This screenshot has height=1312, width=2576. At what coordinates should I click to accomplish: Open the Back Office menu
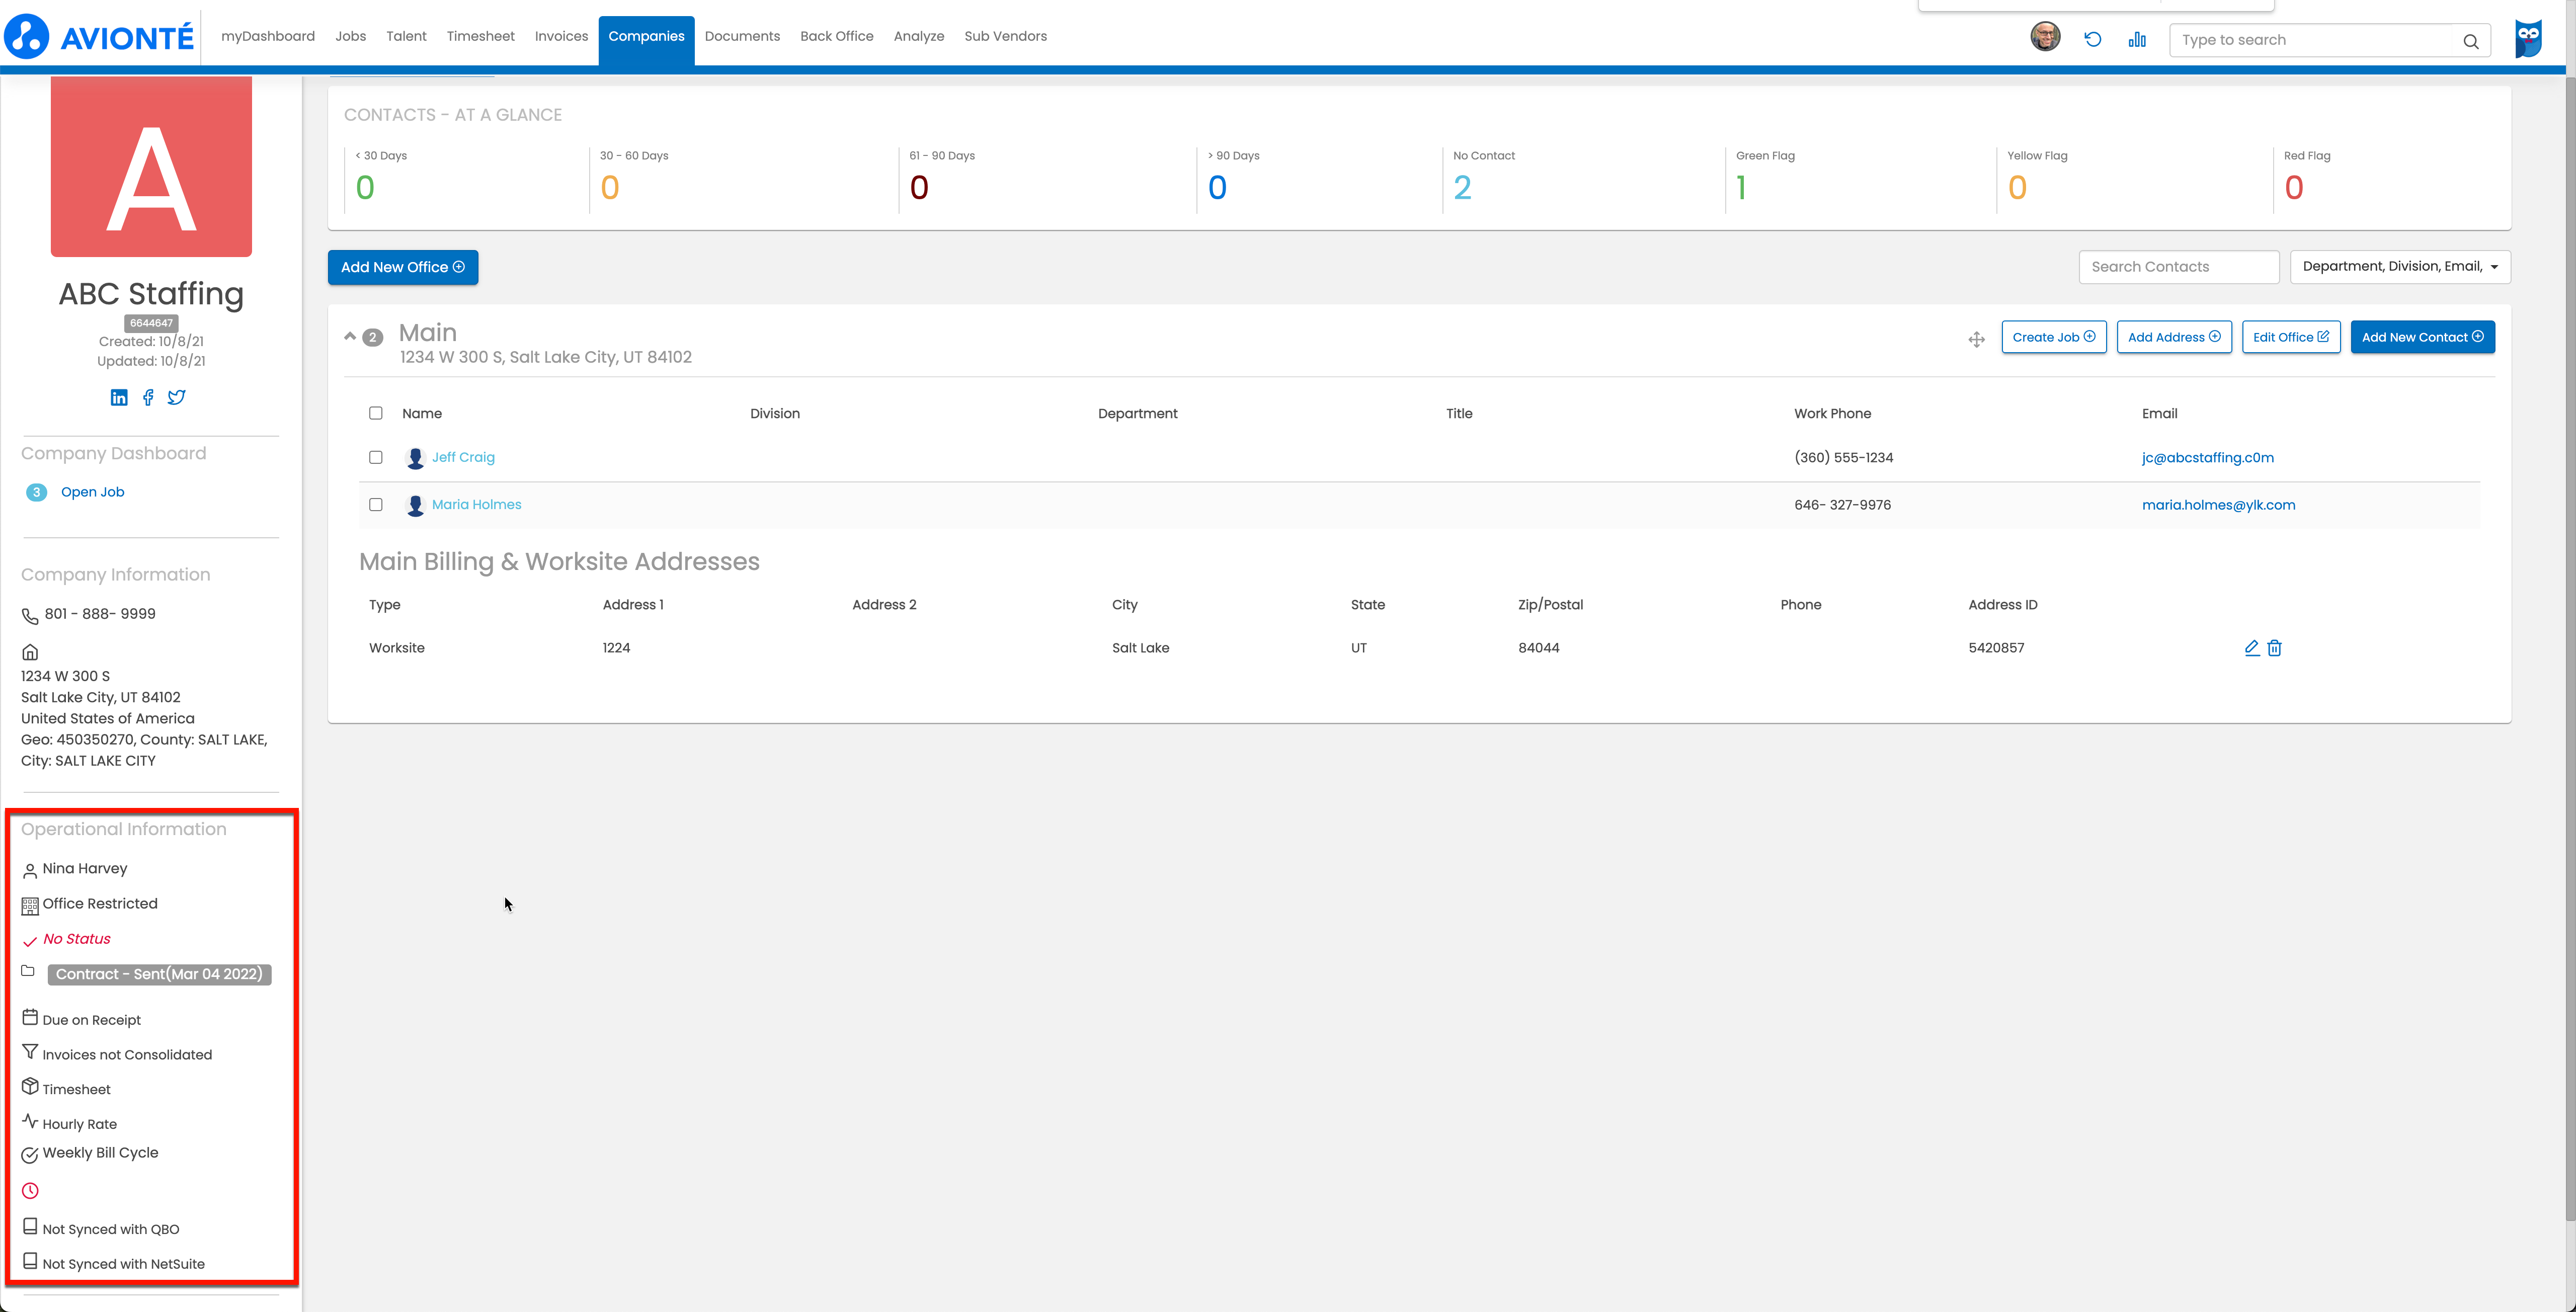836,36
